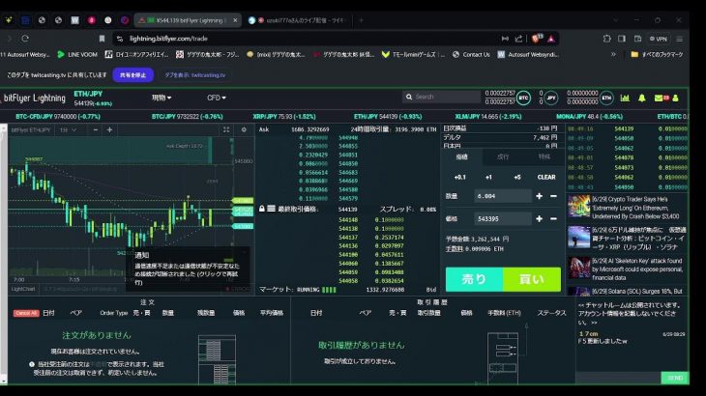Click the ETH balance coin icon
This screenshot has width=706, height=396.
[607, 98]
